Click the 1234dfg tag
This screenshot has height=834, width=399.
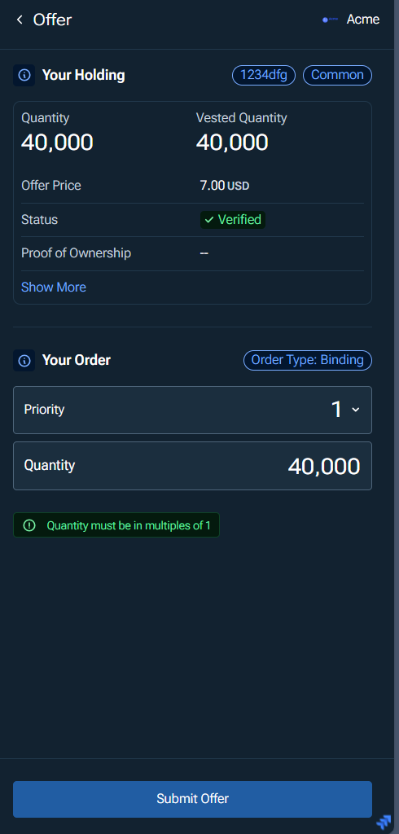click(x=264, y=75)
